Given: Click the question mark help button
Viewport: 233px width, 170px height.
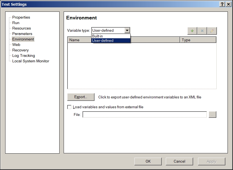Looking at the screenshot, I should point(222,4).
